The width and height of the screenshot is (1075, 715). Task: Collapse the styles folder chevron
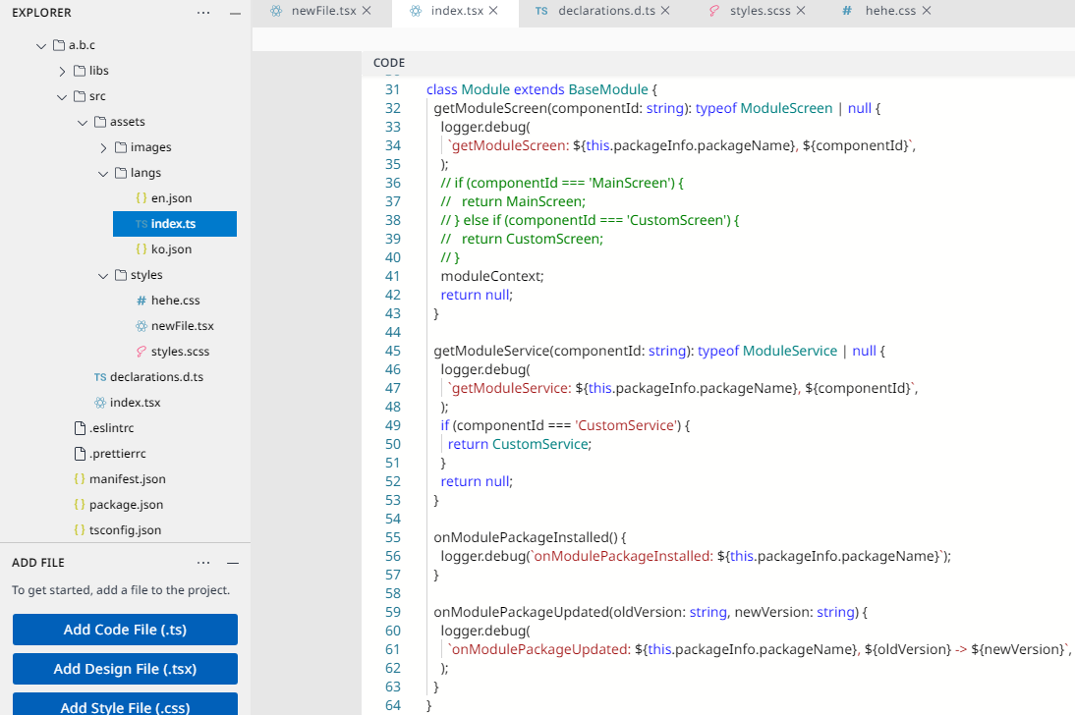click(103, 276)
